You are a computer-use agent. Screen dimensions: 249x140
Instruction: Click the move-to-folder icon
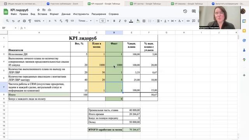tap(44, 10)
